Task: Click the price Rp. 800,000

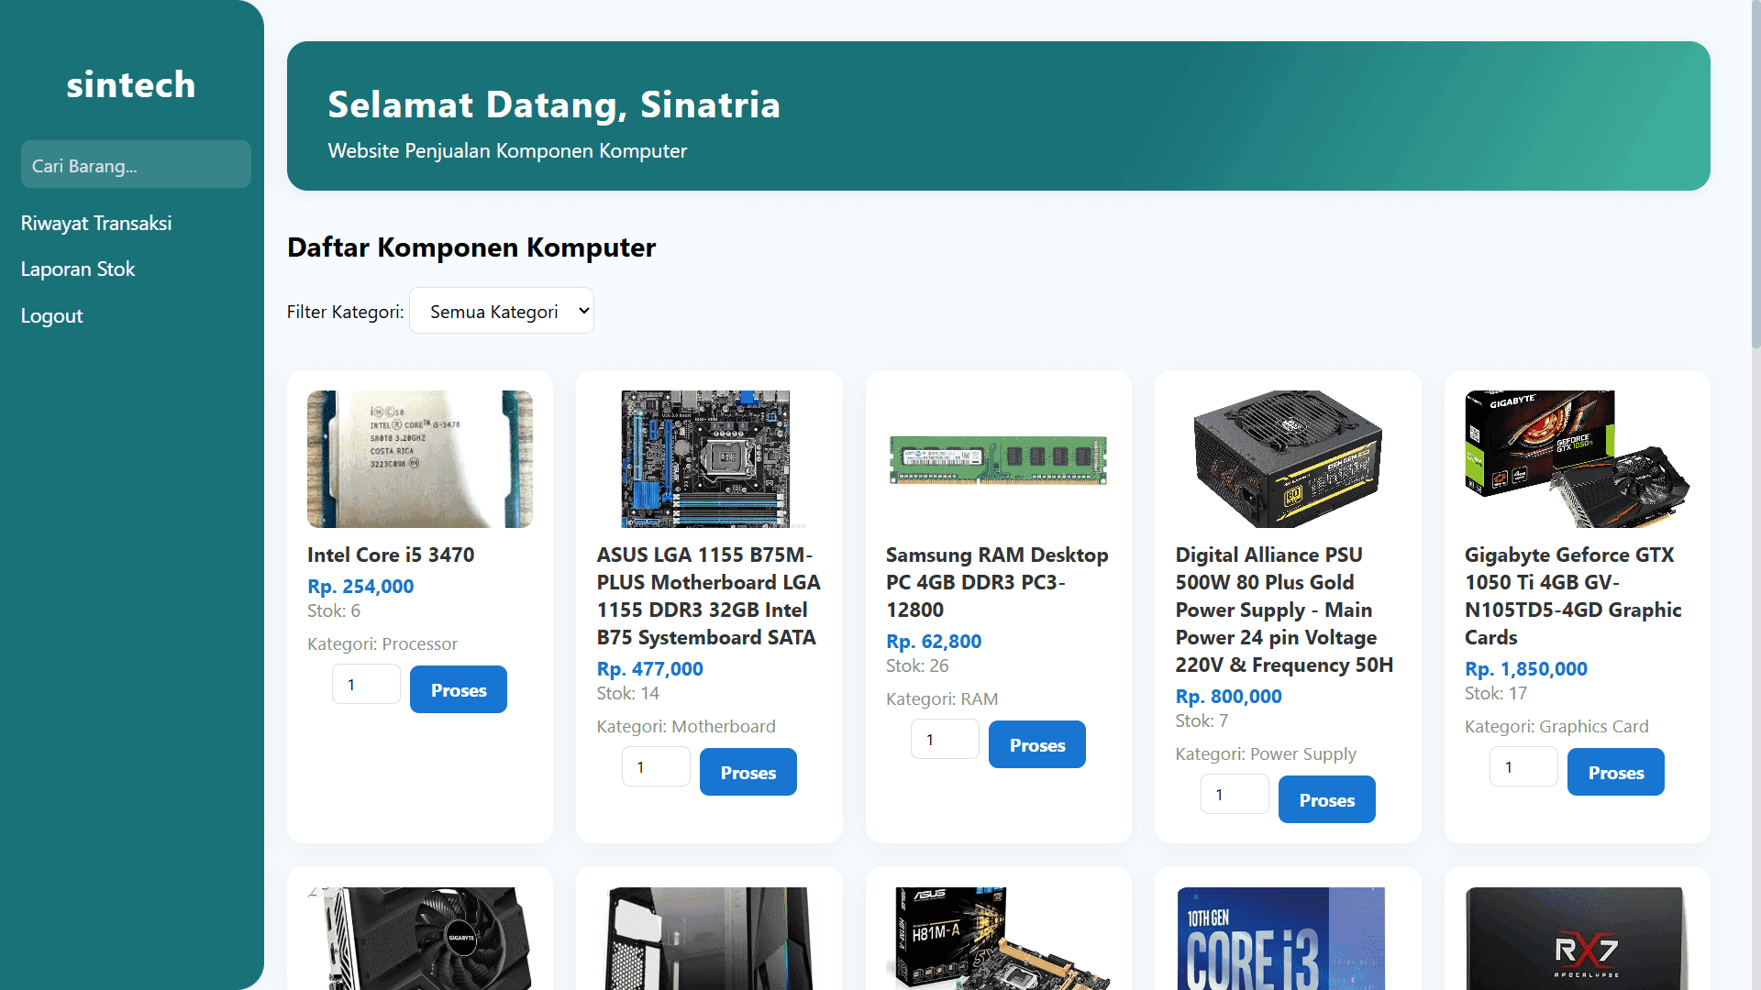Action: (1229, 696)
